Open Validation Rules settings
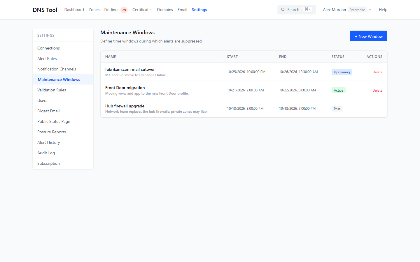Image resolution: width=420 pixels, height=262 pixels. click(x=63, y=90)
